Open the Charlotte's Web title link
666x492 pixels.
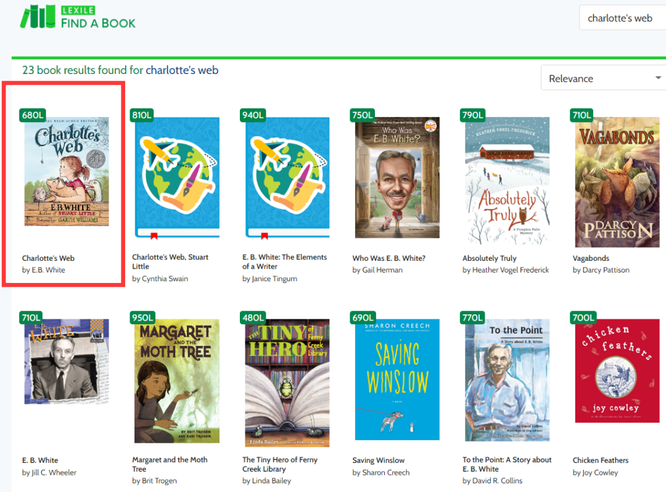coord(48,258)
